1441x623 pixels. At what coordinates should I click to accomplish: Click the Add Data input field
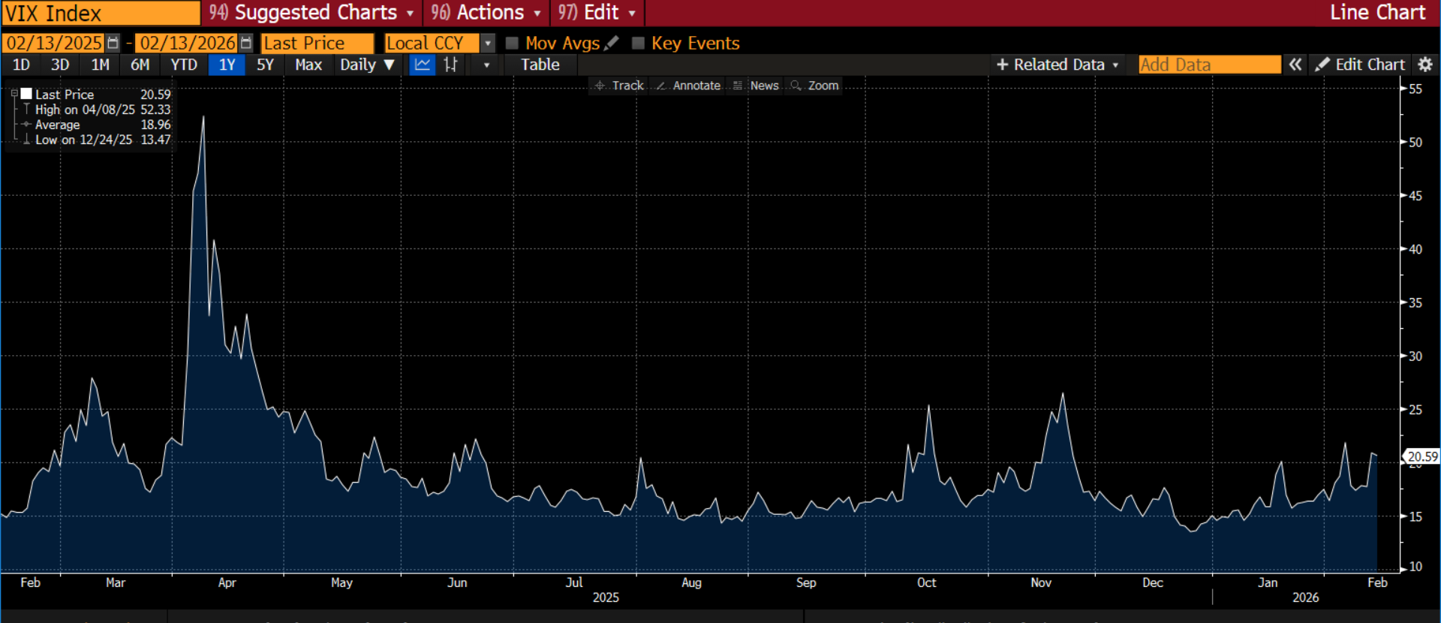[x=1208, y=65]
